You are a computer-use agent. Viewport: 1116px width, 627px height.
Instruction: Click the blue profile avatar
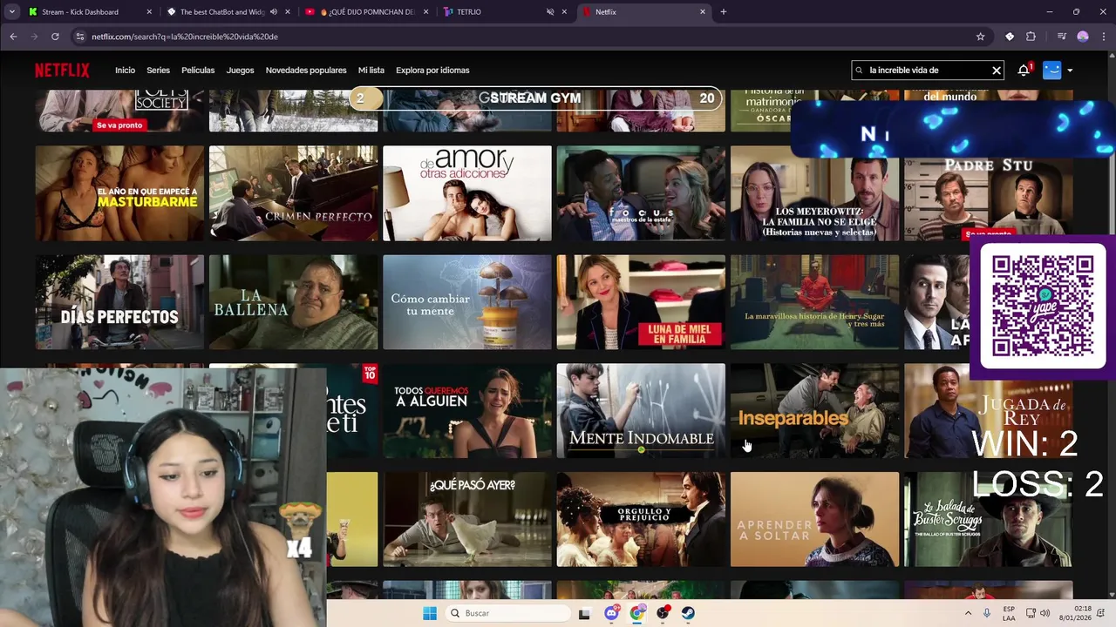pyautogui.click(x=1051, y=71)
